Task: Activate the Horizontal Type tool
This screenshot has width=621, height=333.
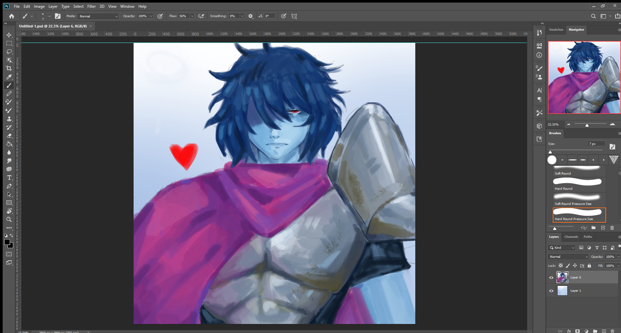Action: (x=9, y=177)
